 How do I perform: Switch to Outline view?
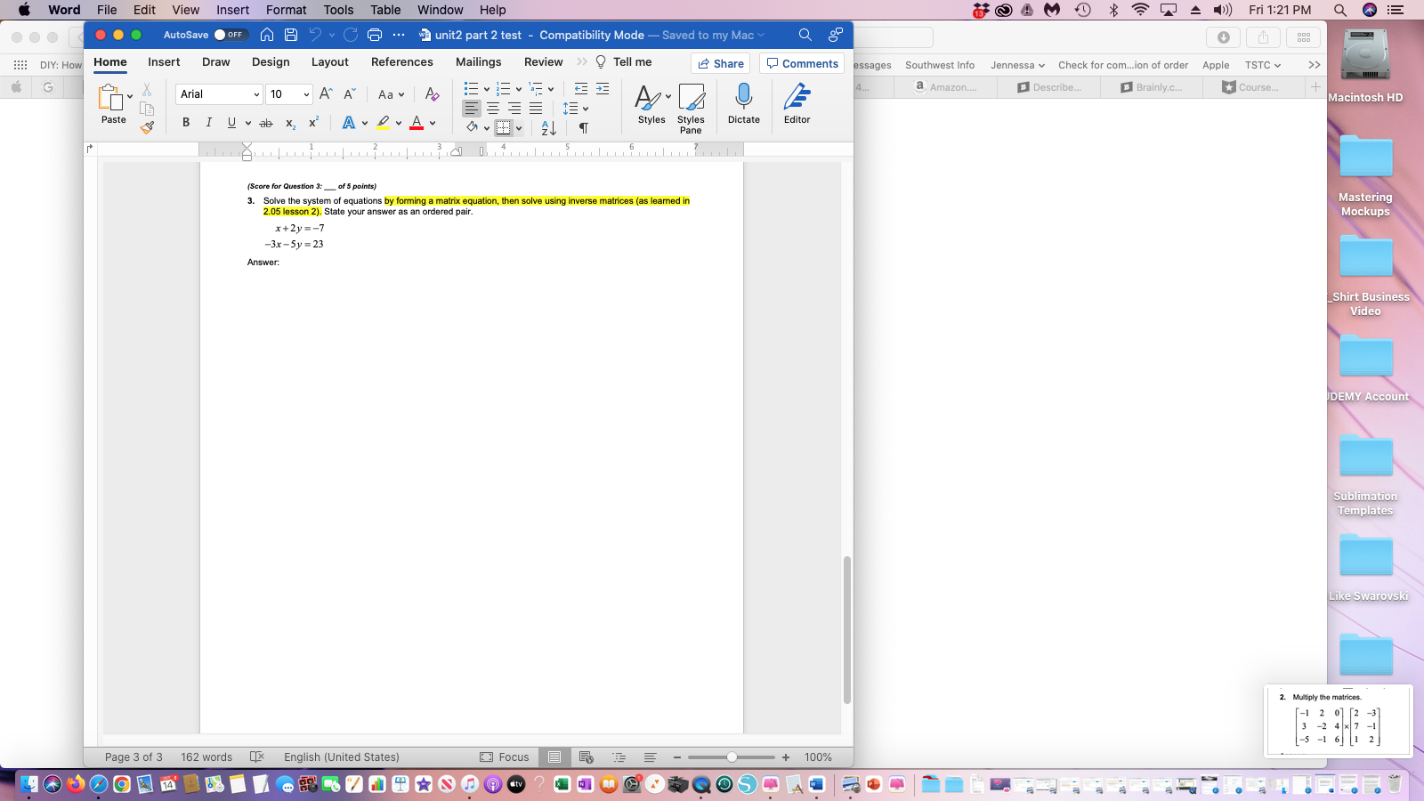(x=619, y=757)
